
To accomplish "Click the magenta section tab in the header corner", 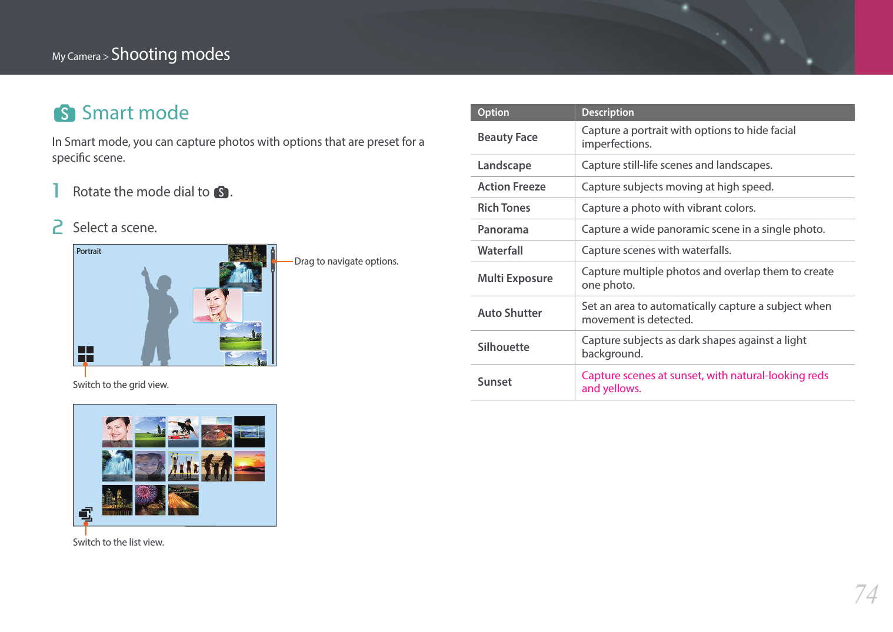I will coord(874,37).
